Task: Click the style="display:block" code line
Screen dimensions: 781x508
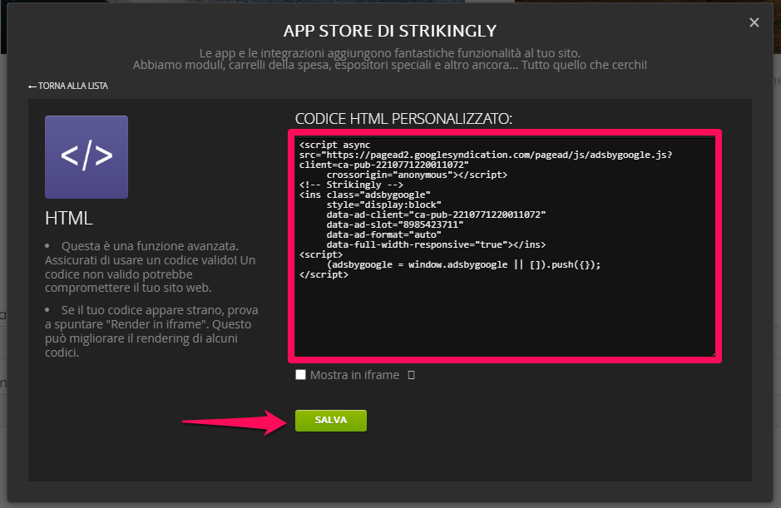Action: click(x=384, y=205)
